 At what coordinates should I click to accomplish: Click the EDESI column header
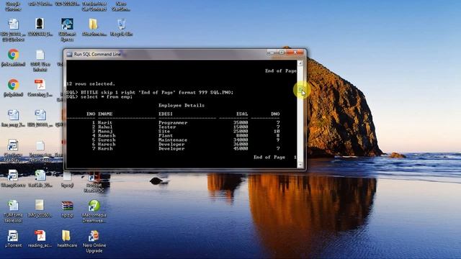coord(166,114)
